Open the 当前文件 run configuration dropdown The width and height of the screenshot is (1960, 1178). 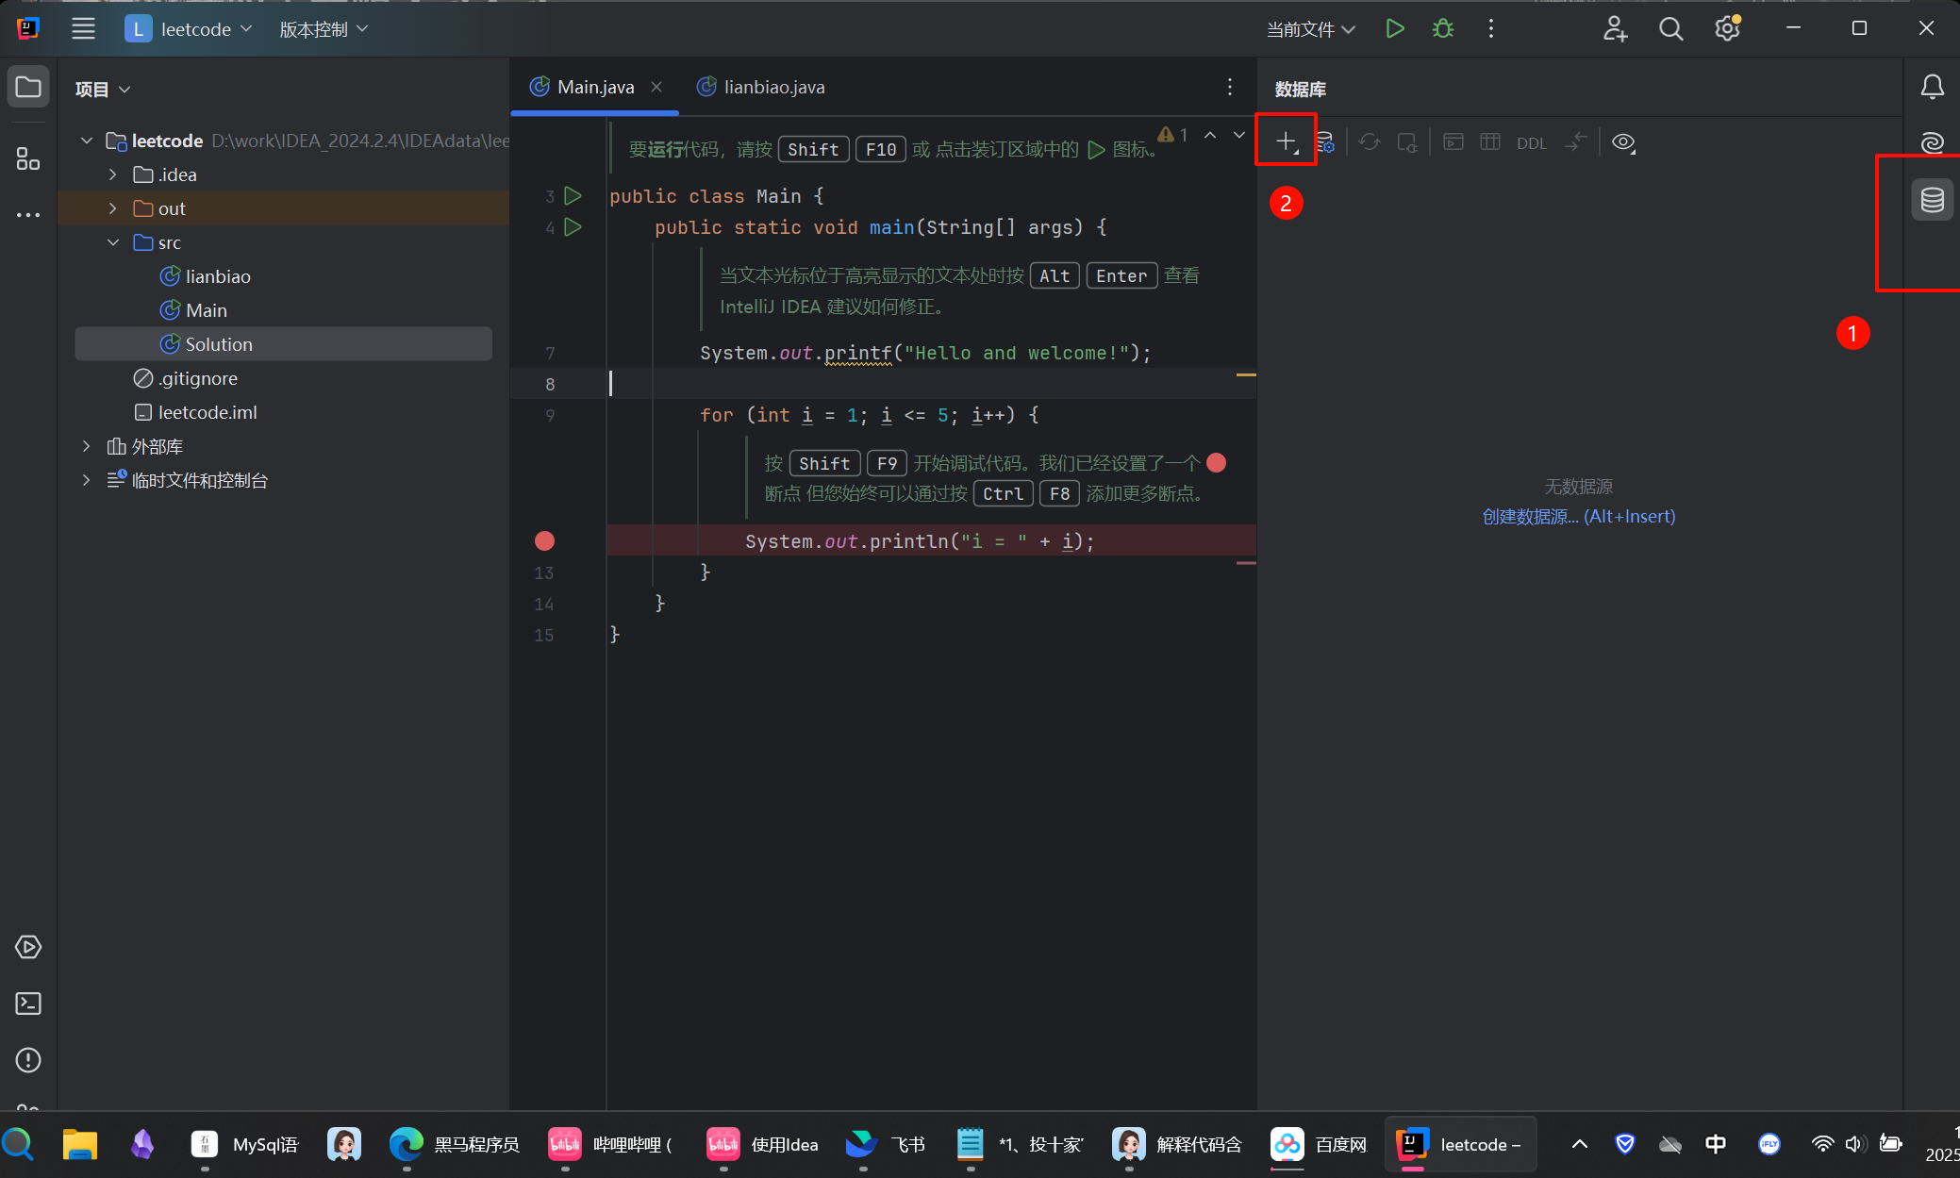coord(1310,29)
